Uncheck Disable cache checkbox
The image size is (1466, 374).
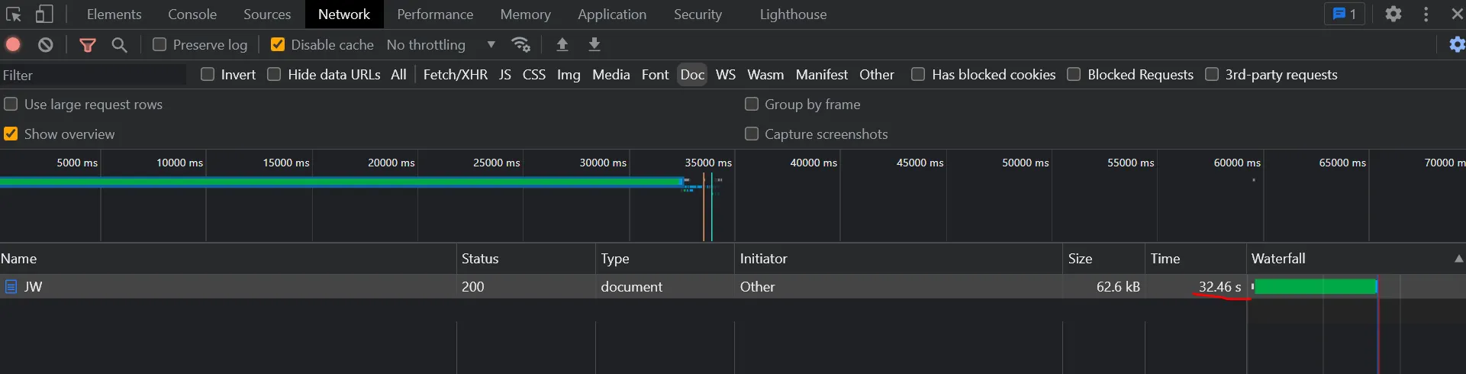pos(278,45)
